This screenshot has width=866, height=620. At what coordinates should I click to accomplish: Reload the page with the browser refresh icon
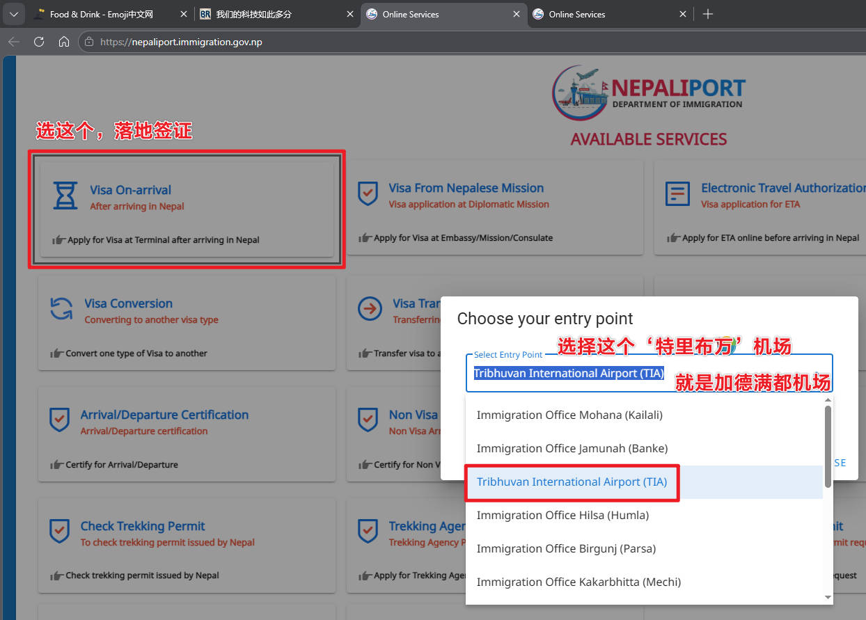coord(39,42)
